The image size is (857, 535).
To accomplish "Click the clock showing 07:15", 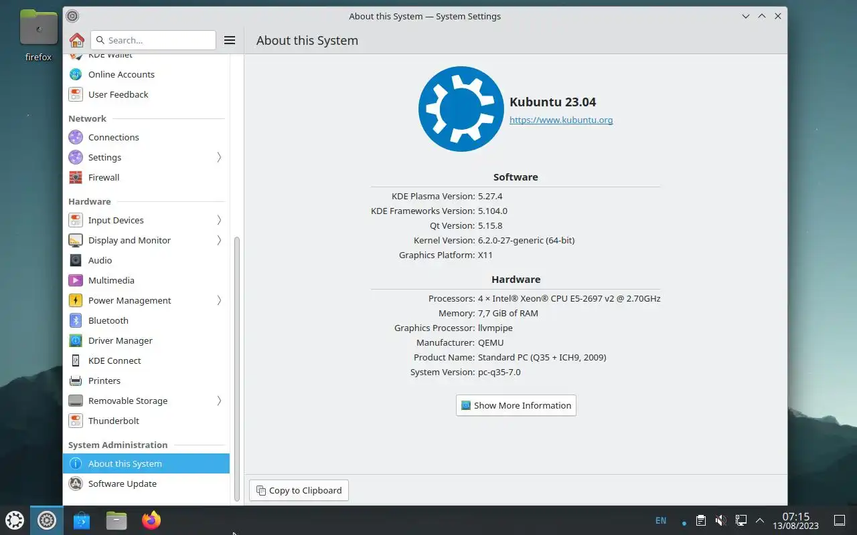I will point(795,520).
